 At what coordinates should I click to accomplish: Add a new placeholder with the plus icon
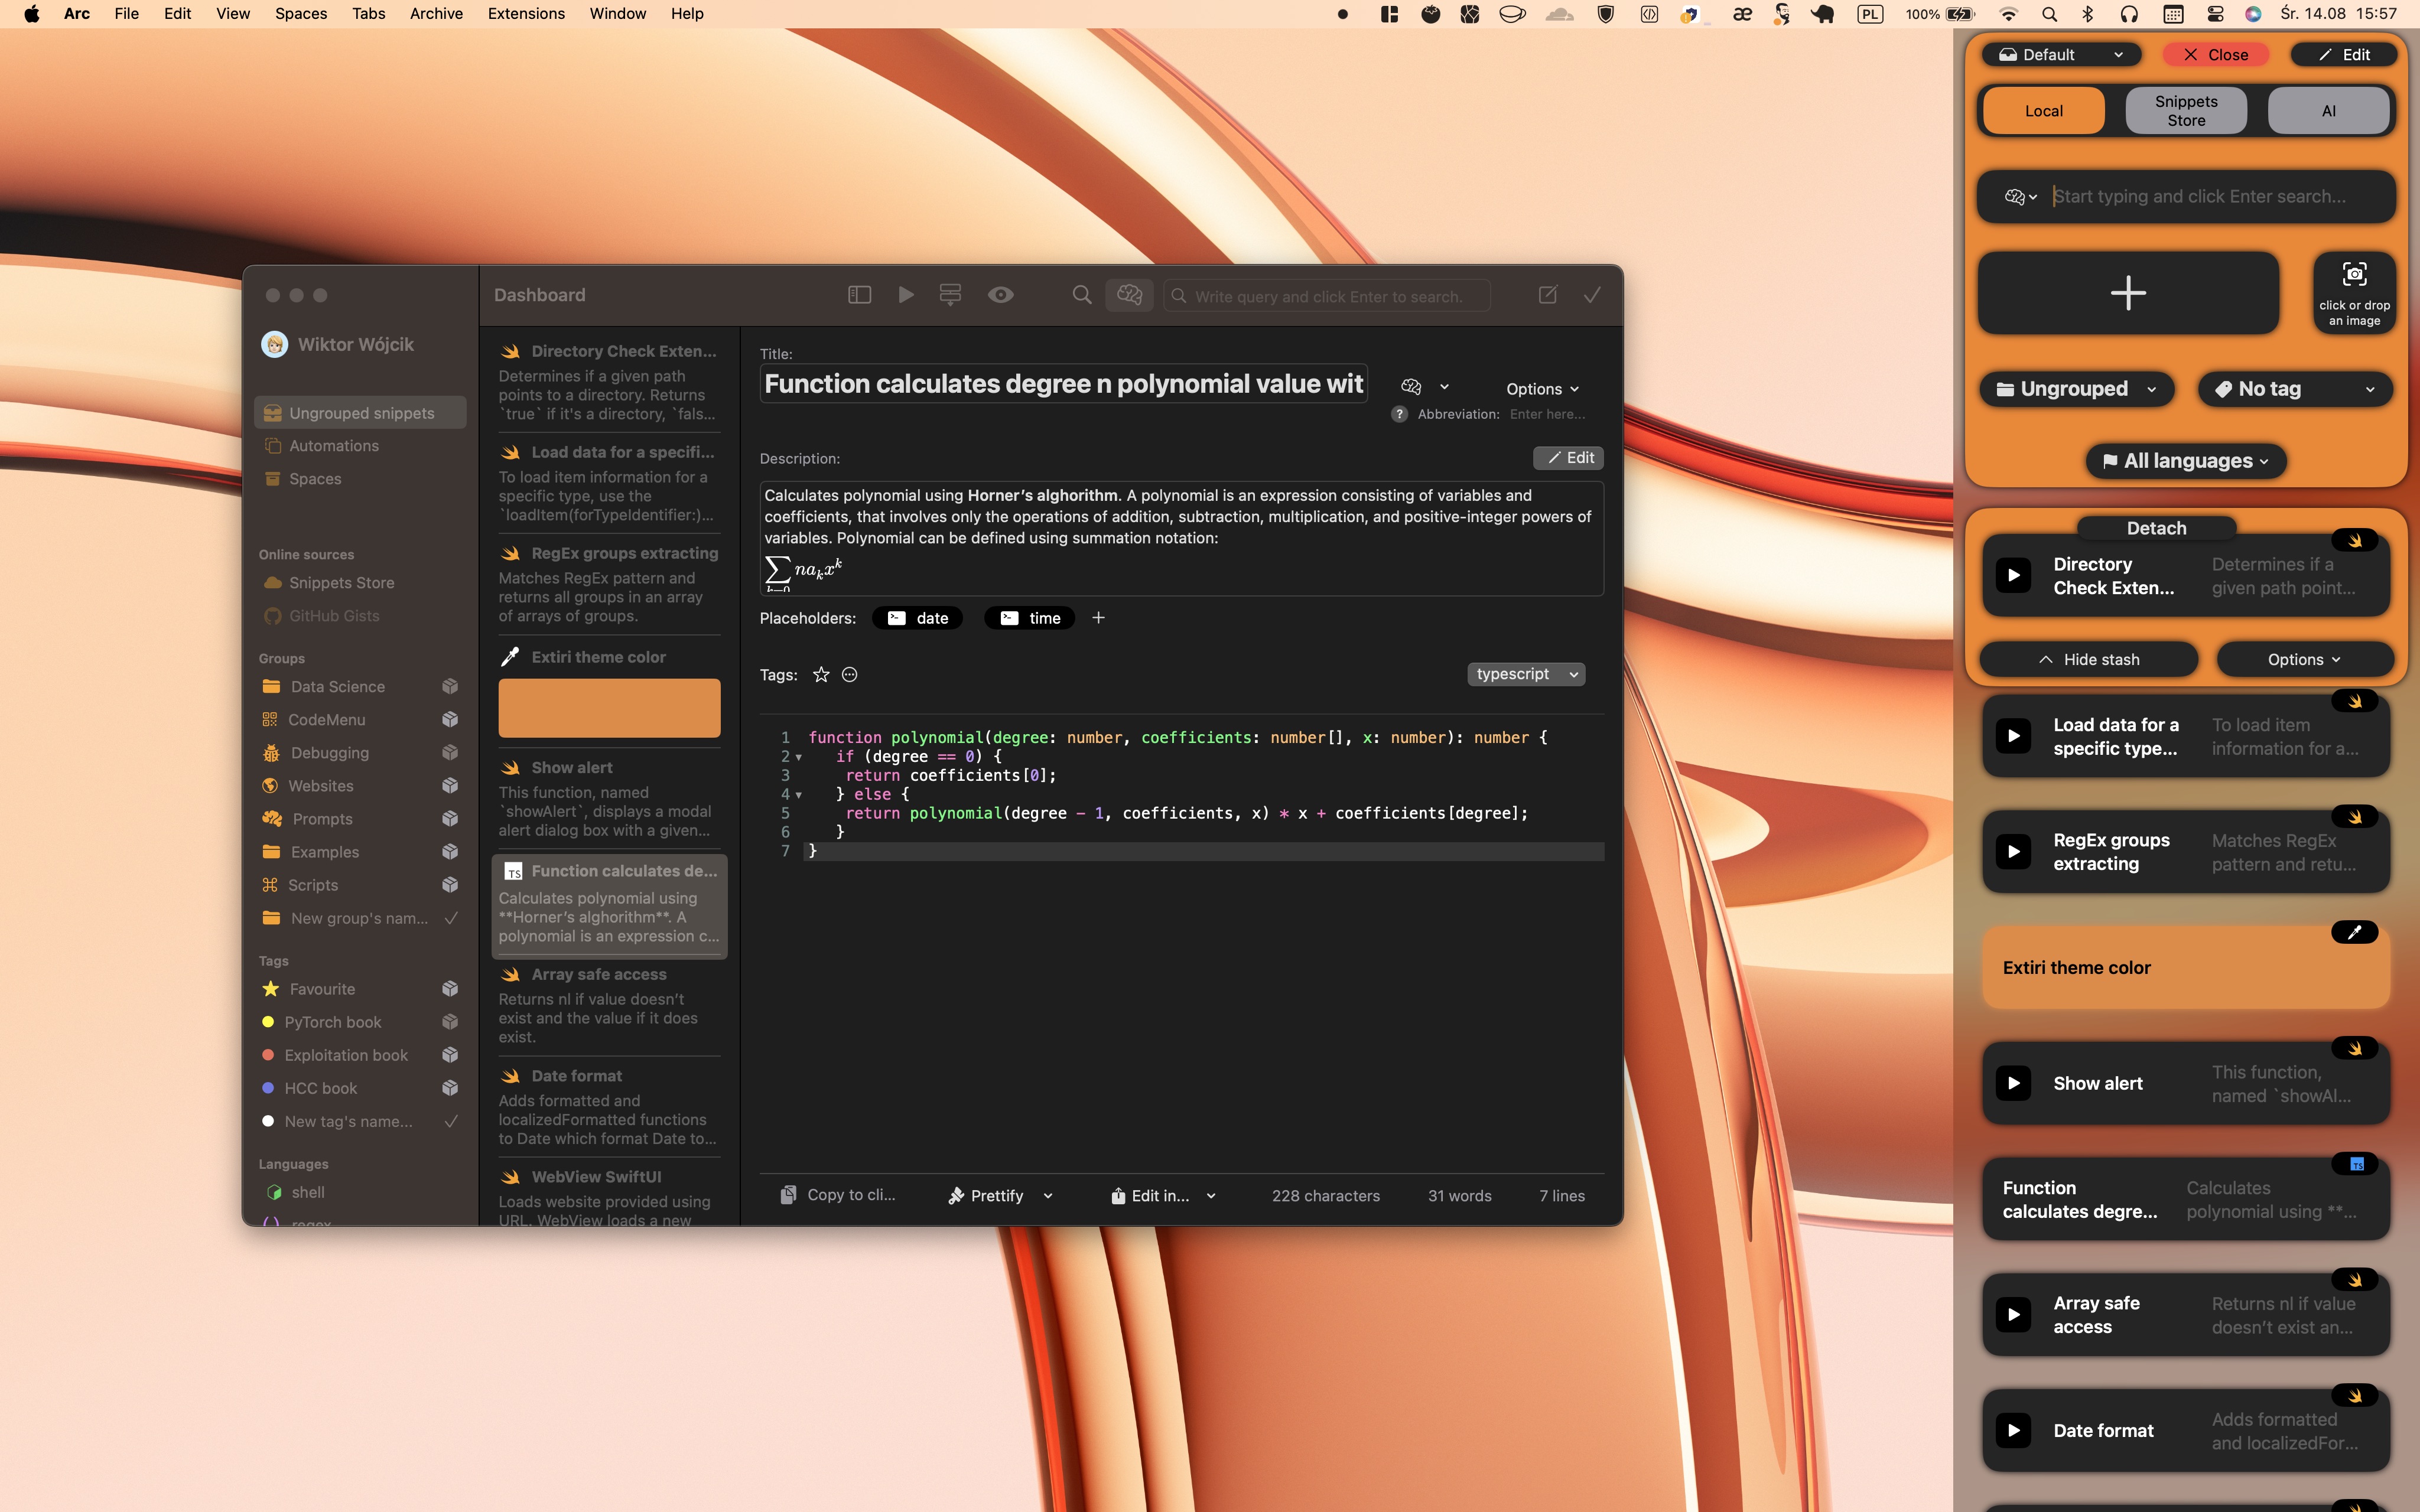pyautogui.click(x=1098, y=618)
